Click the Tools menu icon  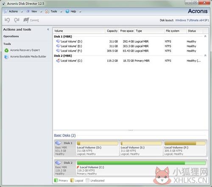coord(47,11)
